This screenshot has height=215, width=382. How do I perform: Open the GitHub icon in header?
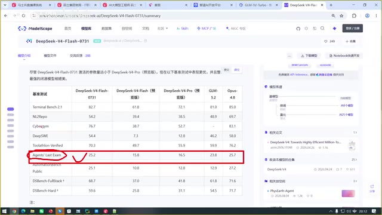(x=298, y=29)
